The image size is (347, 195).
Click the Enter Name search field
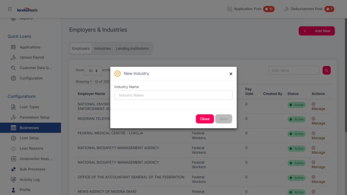293,71
